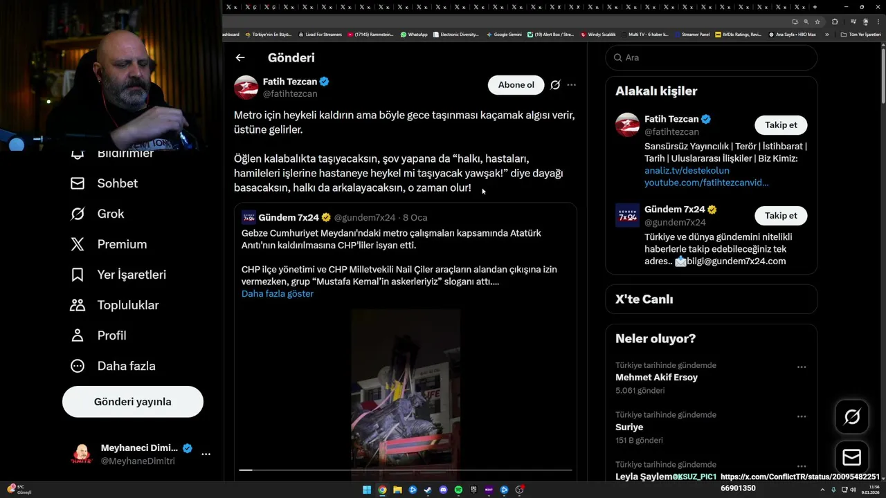This screenshot has width=886, height=498.
Task: Click Gündem 7x24 avatar in quoted post
Action: point(248,217)
